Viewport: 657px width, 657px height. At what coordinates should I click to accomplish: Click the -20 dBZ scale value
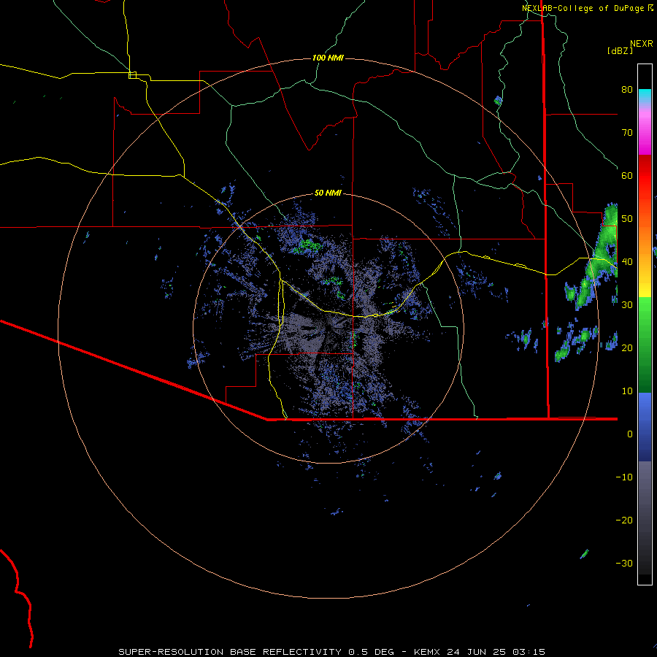[x=624, y=520]
